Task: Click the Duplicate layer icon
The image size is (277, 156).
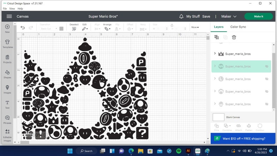Action: pyautogui.click(x=225, y=37)
